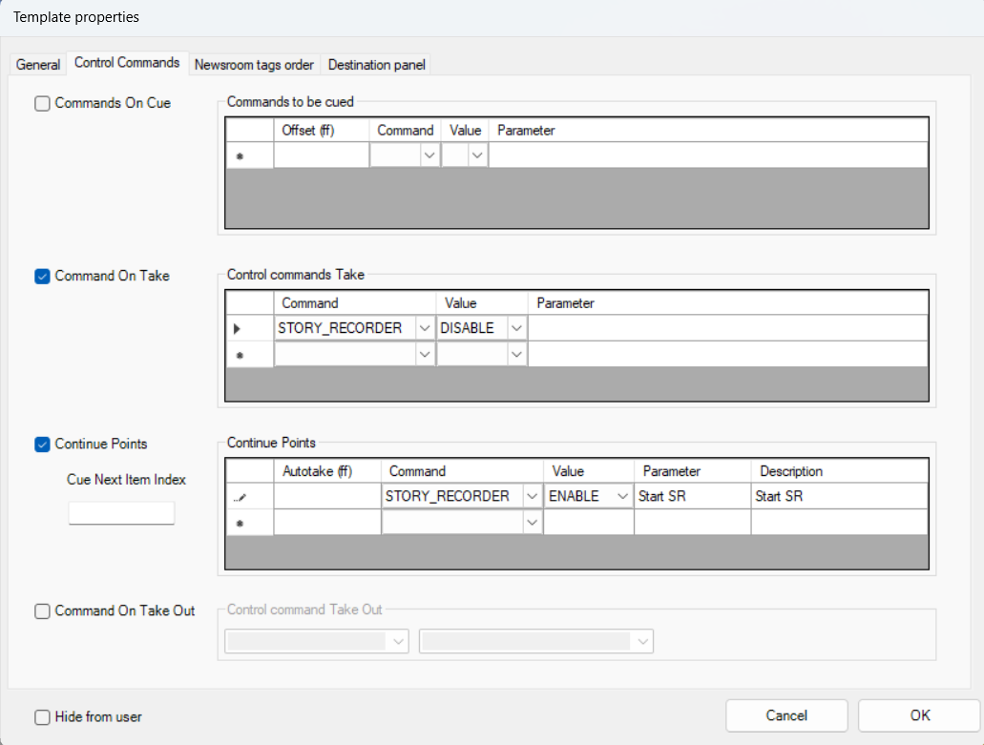The height and width of the screenshot is (745, 984).
Task: Click new row asterisk in Continue Points grid
Action: click(x=240, y=524)
